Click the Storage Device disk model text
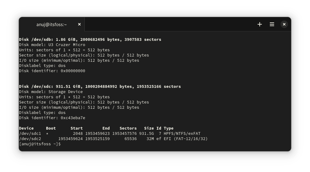The image size is (310, 172). click(x=66, y=92)
